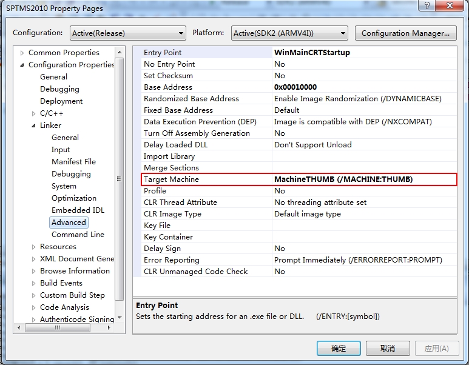Viewport: 469px width, 365px height.
Task: Click the tree scroll-down arrow
Action: (x=120, y=318)
